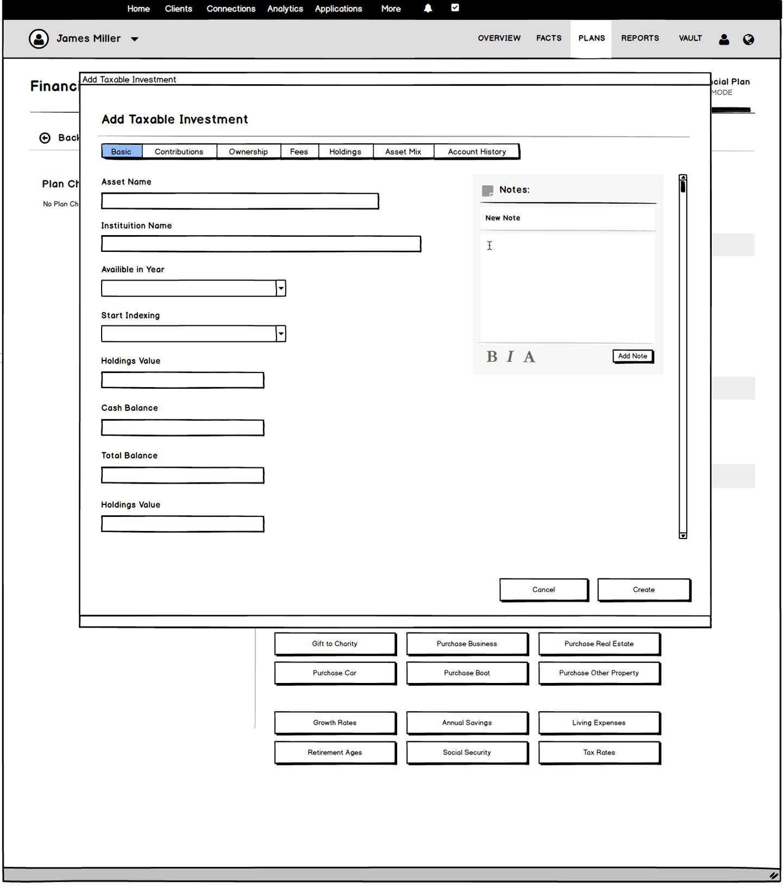Click the checkmark tasks icon in top bar
Screen dimensions: 784x886
click(x=455, y=8)
